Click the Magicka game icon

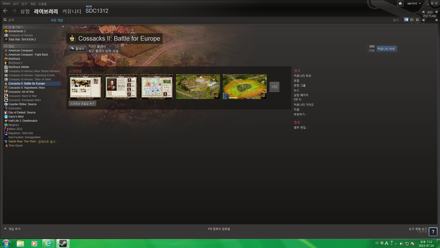click(6, 125)
